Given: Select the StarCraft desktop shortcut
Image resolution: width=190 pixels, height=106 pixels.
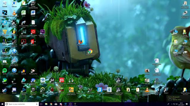Looking at the screenshot, I should click(x=156, y=81).
